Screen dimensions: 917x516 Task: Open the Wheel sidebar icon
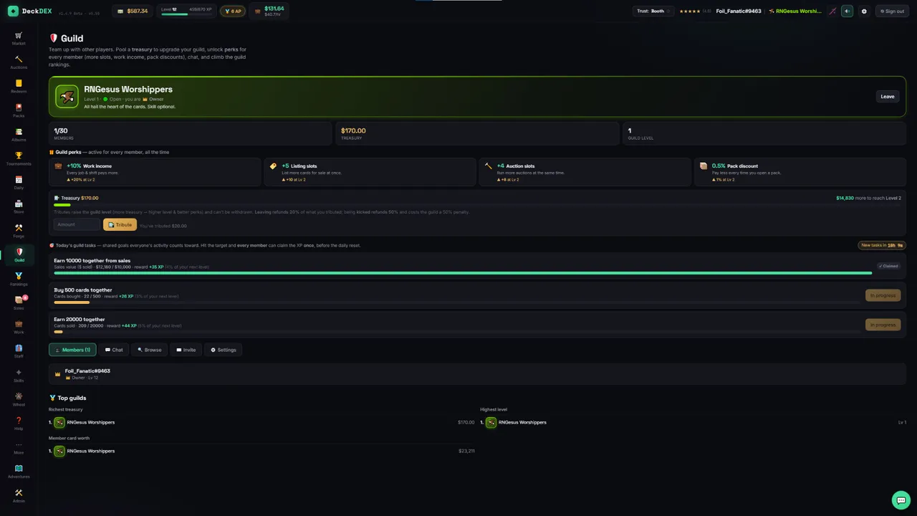[x=19, y=399]
